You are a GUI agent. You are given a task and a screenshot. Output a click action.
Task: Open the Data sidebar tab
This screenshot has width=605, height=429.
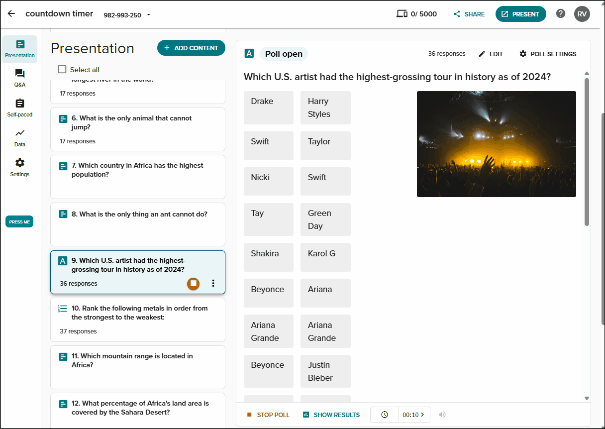pos(20,138)
